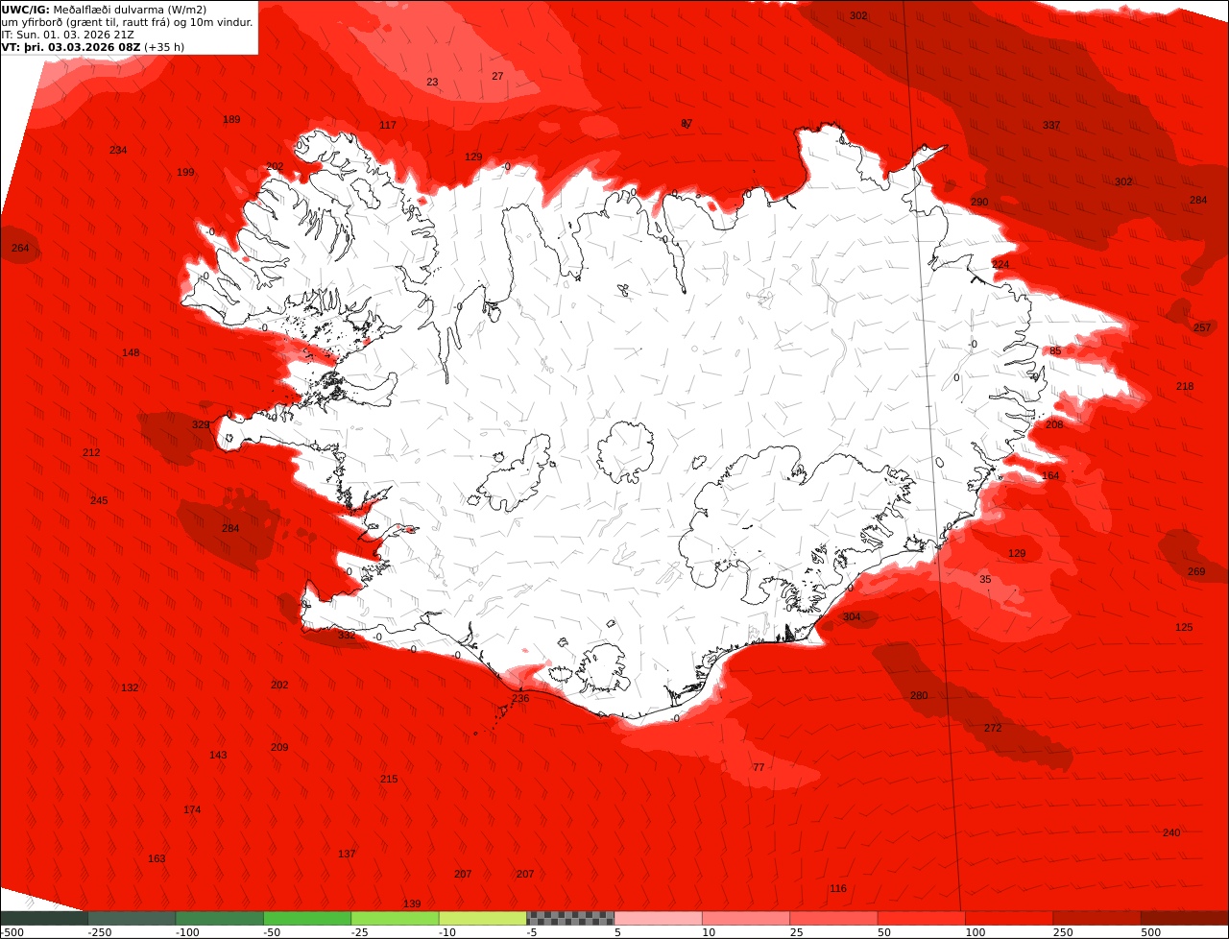1229x939 pixels.
Task: Click the map value 337
Action: (x=1051, y=126)
